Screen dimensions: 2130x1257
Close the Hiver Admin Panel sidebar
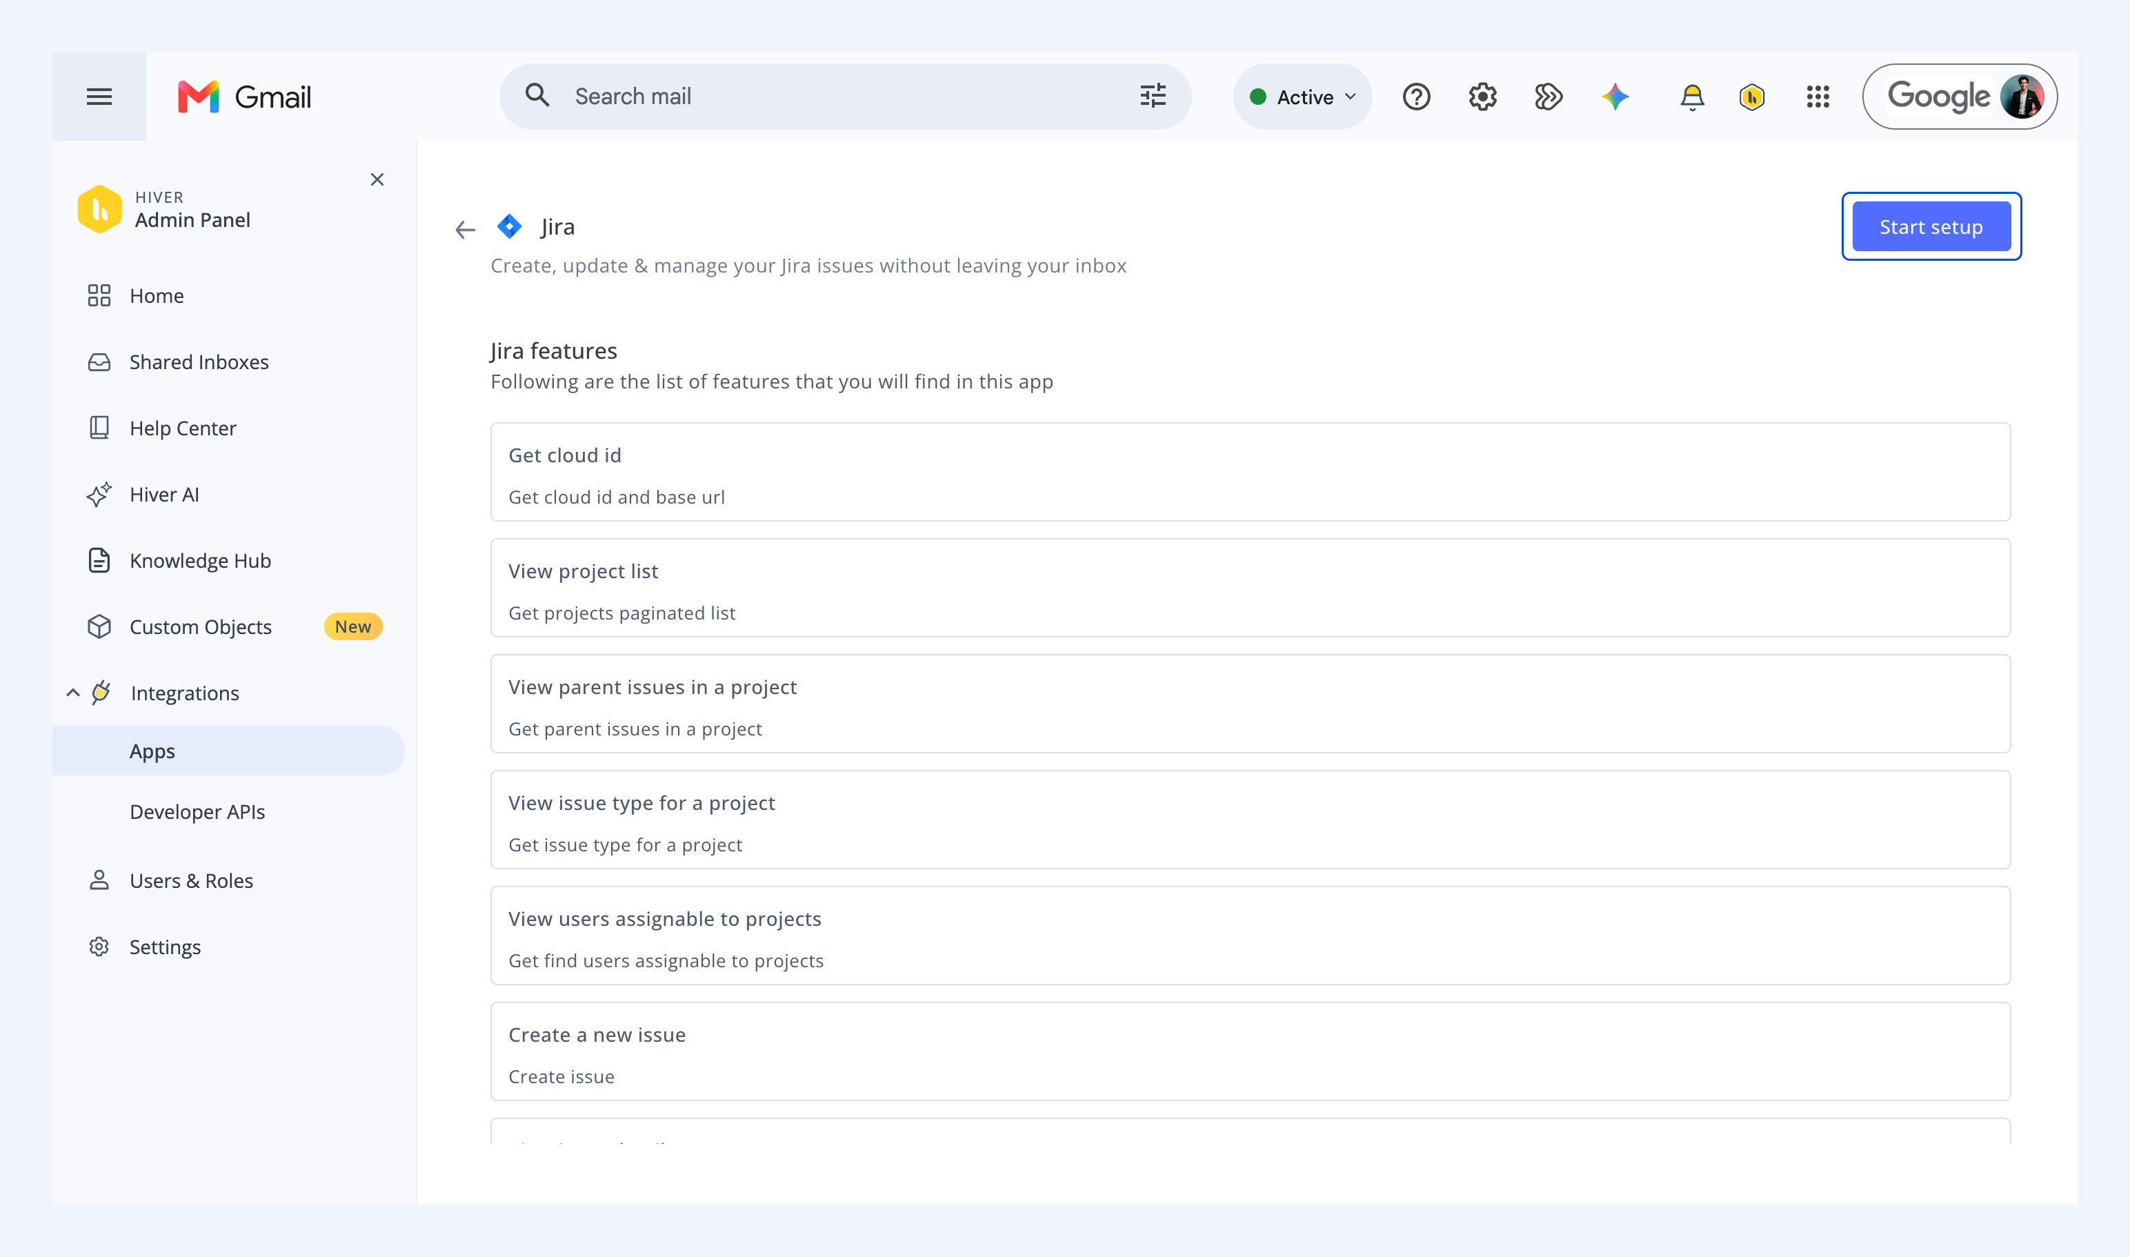(x=377, y=179)
